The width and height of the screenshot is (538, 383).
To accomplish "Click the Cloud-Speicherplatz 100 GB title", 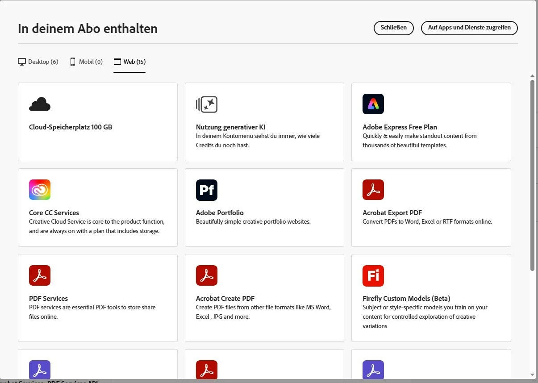I will coord(71,127).
